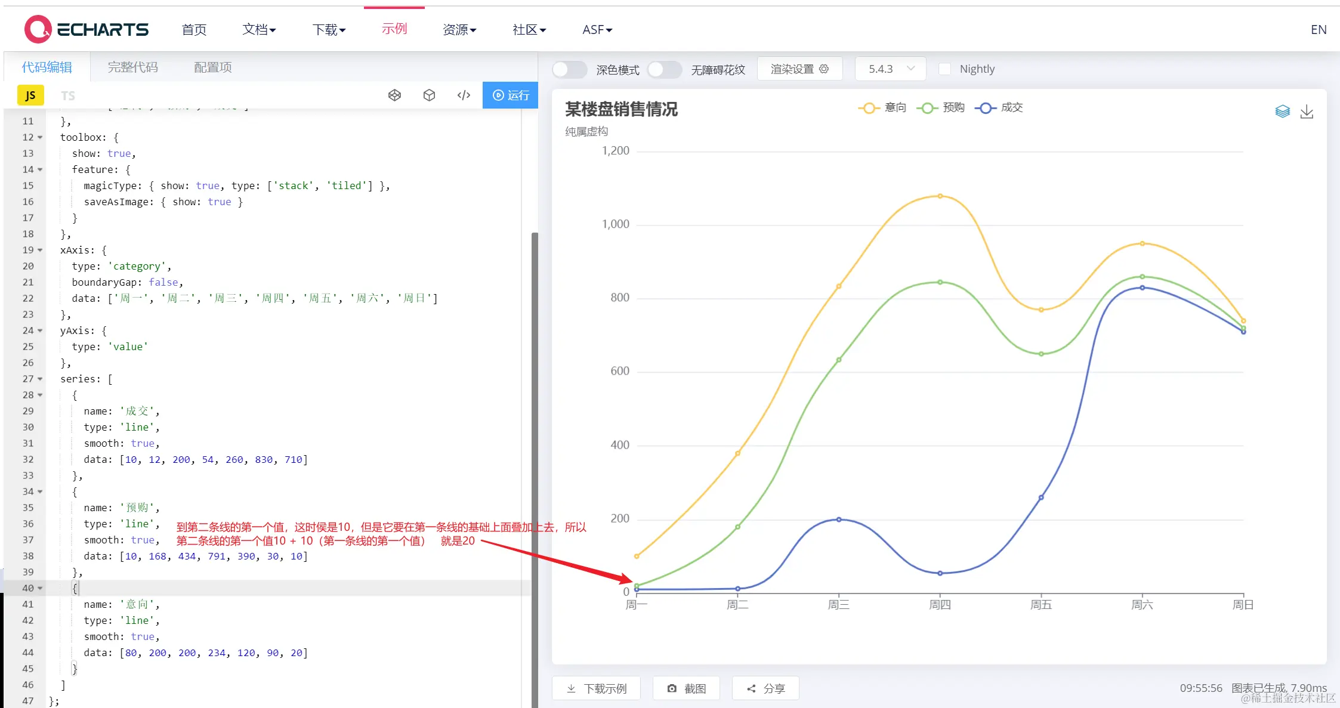Select the JS language badge
Image resolution: width=1340 pixels, height=708 pixels.
30,95
